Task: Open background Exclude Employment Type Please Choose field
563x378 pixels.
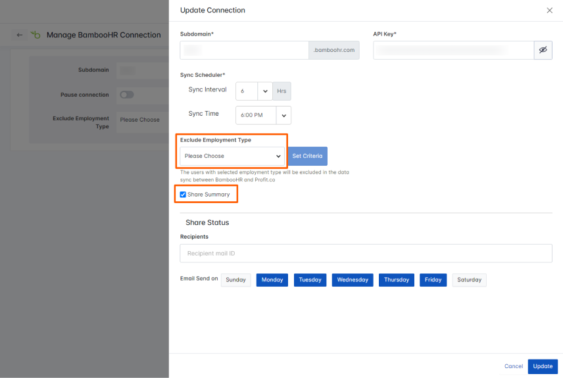Action: 143,122
